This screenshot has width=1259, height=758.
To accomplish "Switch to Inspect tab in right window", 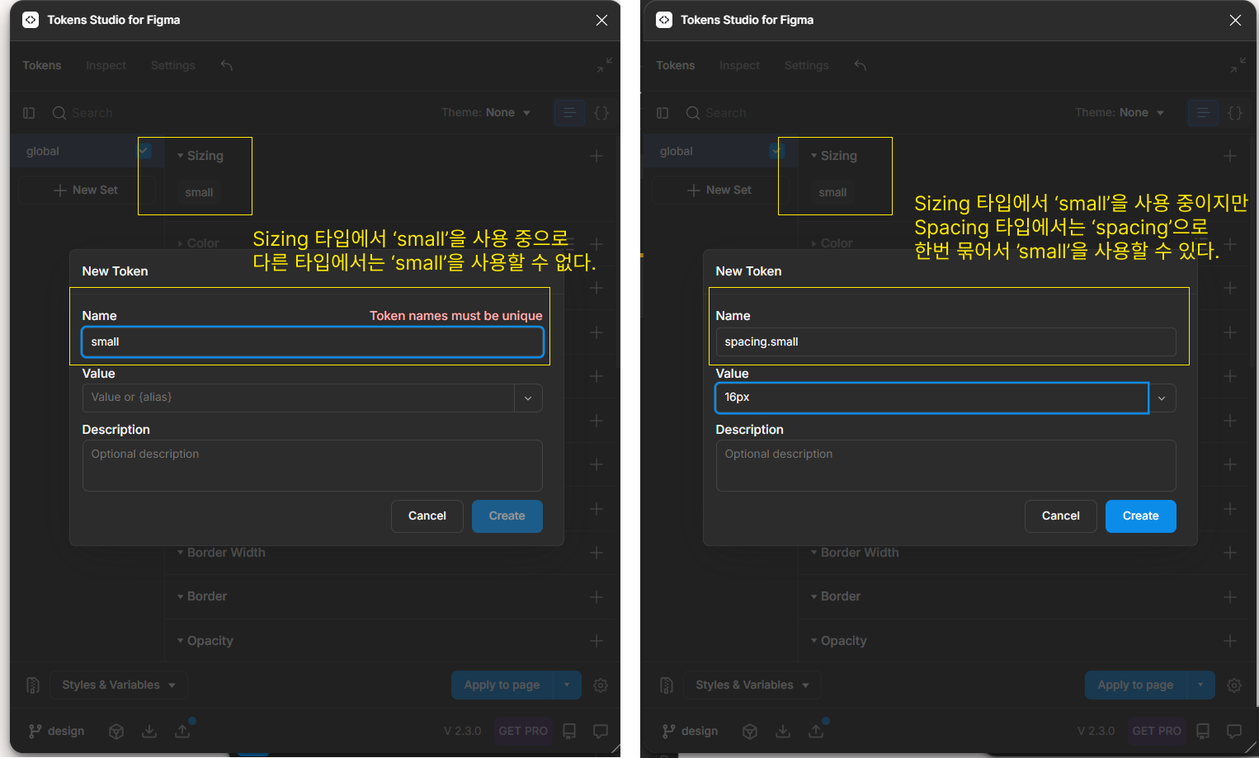I will coord(739,66).
